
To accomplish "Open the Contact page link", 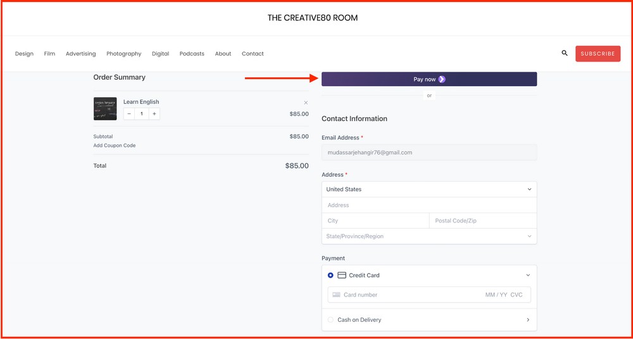I will [253, 54].
